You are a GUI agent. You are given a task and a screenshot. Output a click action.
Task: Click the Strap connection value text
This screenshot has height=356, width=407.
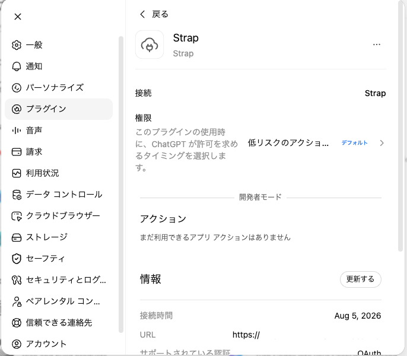(x=375, y=93)
